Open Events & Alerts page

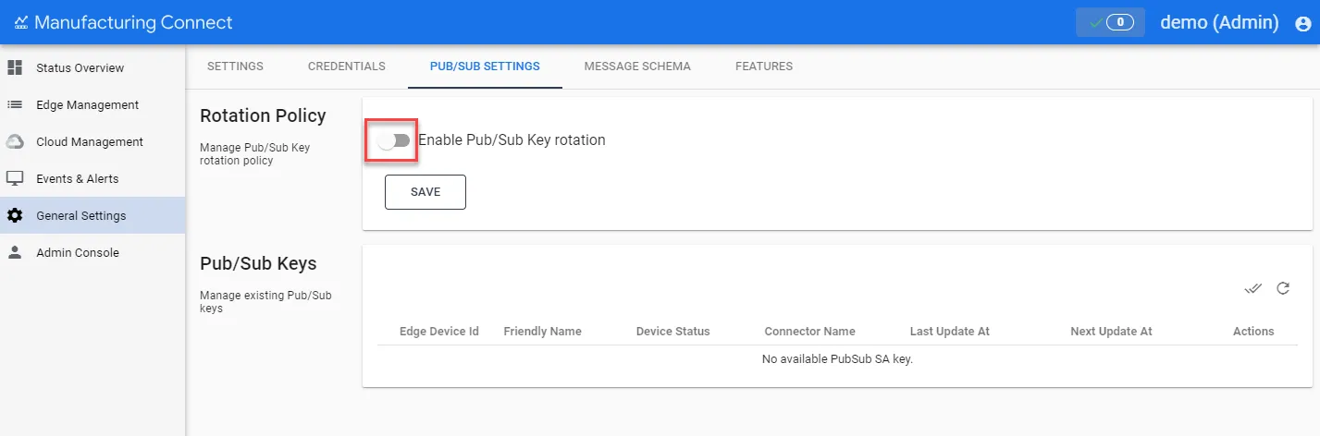(x=93, y=178)
